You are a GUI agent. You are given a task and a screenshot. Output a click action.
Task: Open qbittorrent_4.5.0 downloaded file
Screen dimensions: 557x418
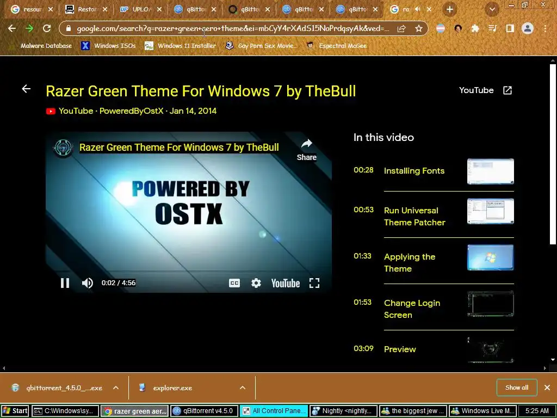(x=64, y=388)
